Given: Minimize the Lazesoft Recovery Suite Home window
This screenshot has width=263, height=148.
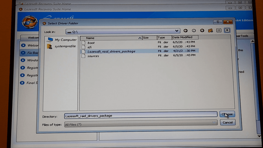Looking at the screenshot, I should 230,8.
